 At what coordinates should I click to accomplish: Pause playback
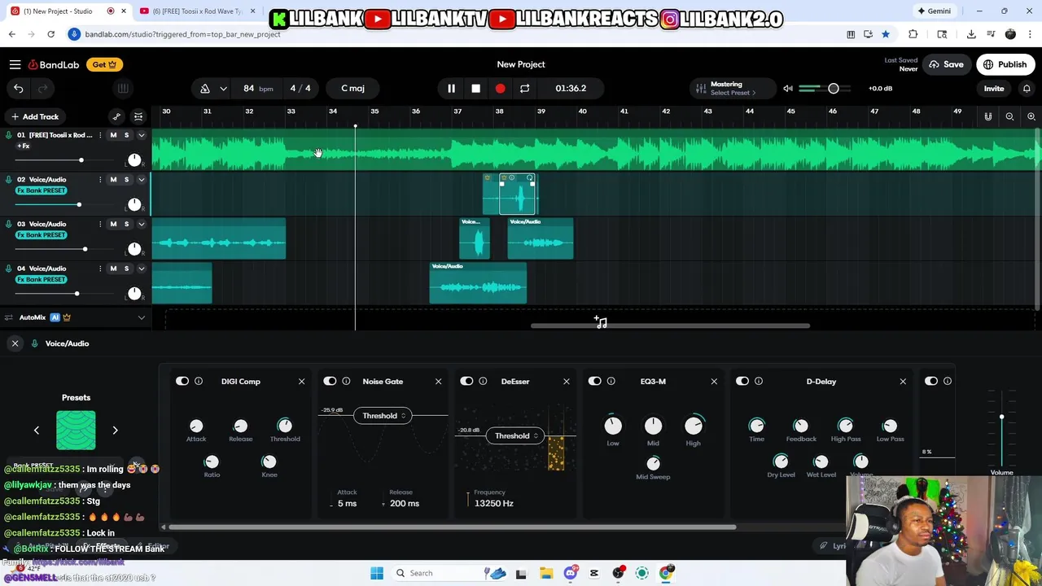pos(451,88)
